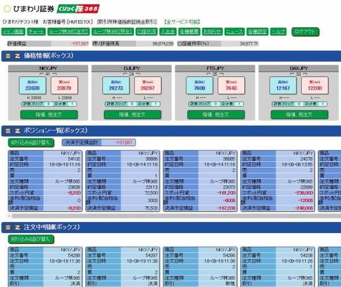Viewport: 341px width, 287px height.
Task: Open ヘルプ page
Action: 278,32
